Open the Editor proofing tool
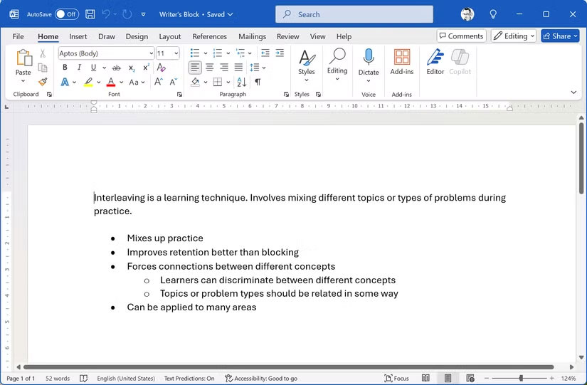This screenshot has width=587, height=385. 435,62
